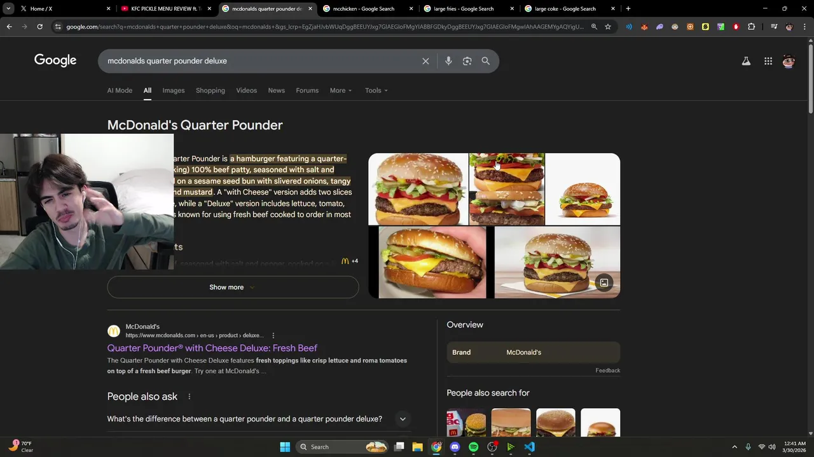This screenshot has width=814, height=457.
Task: Open the weather widget showing 70°F
Action: (21, 447)
